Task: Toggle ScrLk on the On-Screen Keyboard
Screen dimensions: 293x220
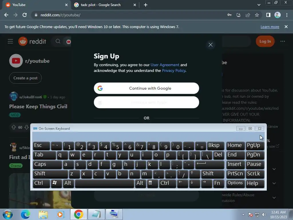Action: click(255, 174)
